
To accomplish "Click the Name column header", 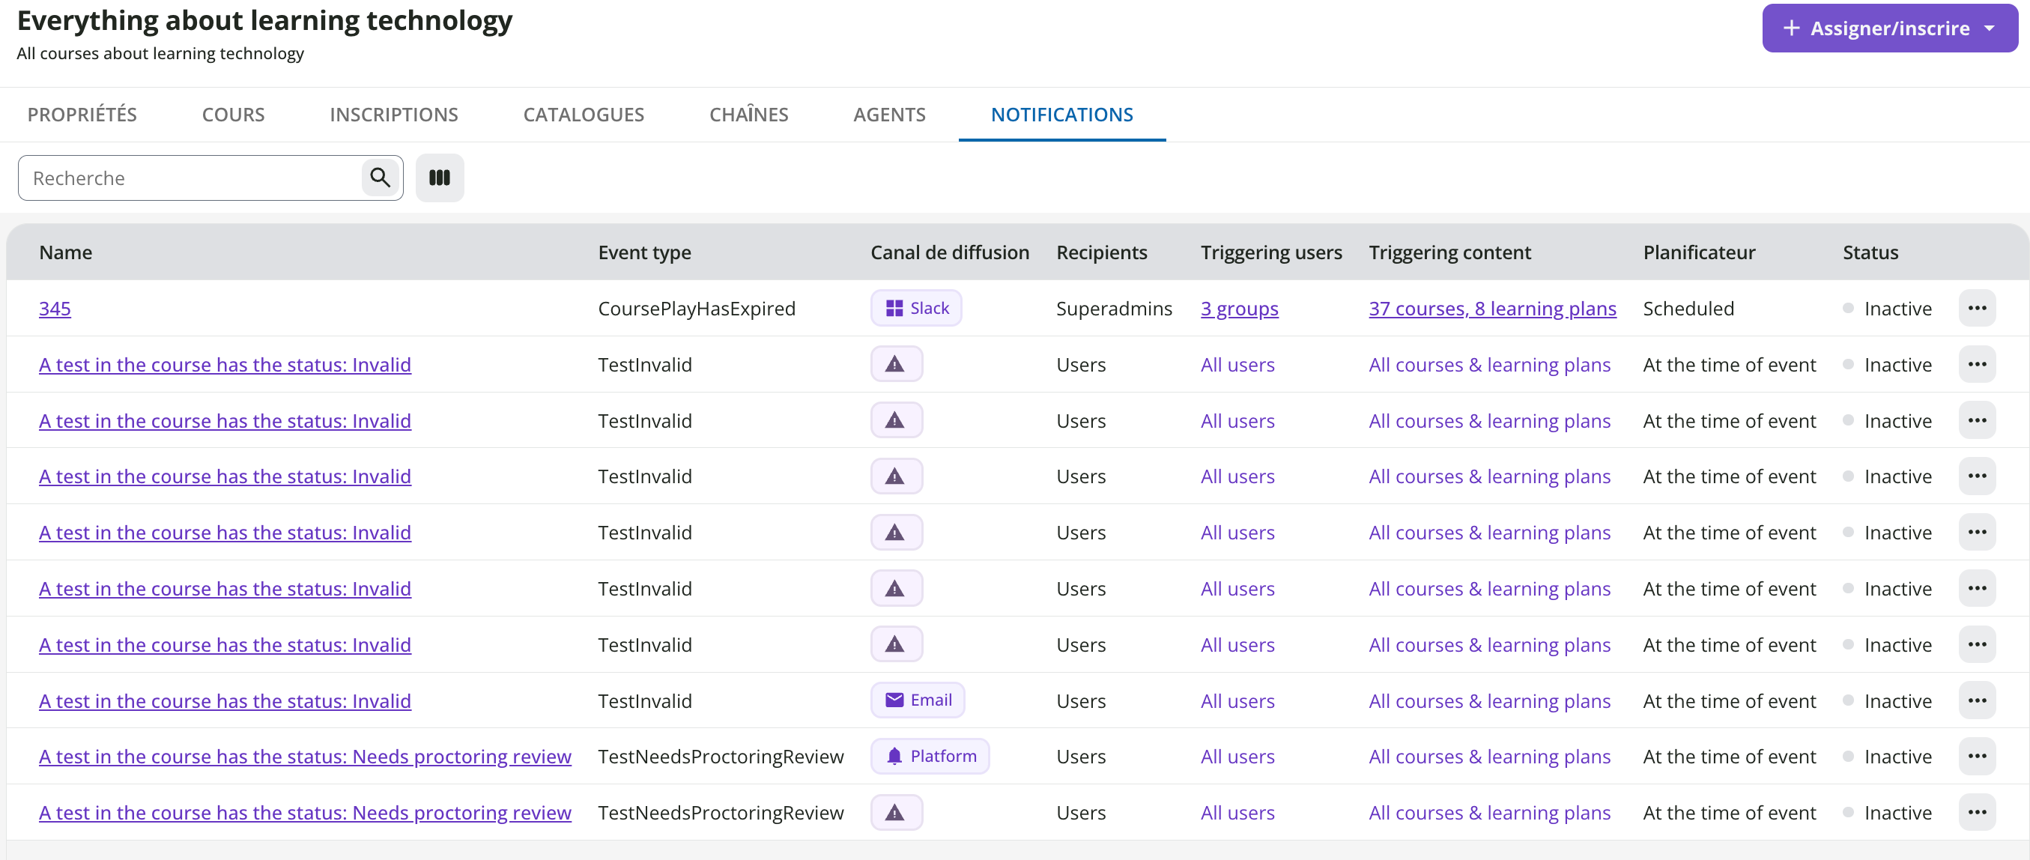I will point(65,252).
